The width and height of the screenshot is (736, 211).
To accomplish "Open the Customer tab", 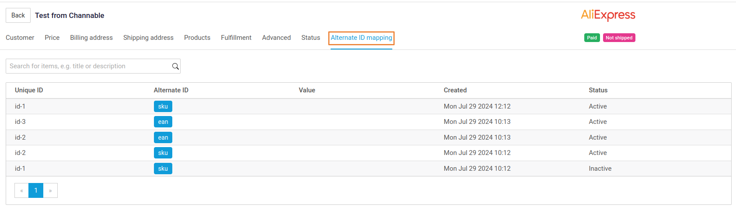I will pyautogui.click(x=20, y=38).
